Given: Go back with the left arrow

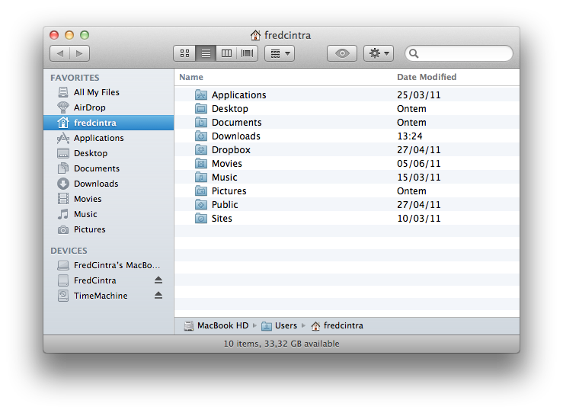Looking at the screenshot, I should (x=60, y=53).
